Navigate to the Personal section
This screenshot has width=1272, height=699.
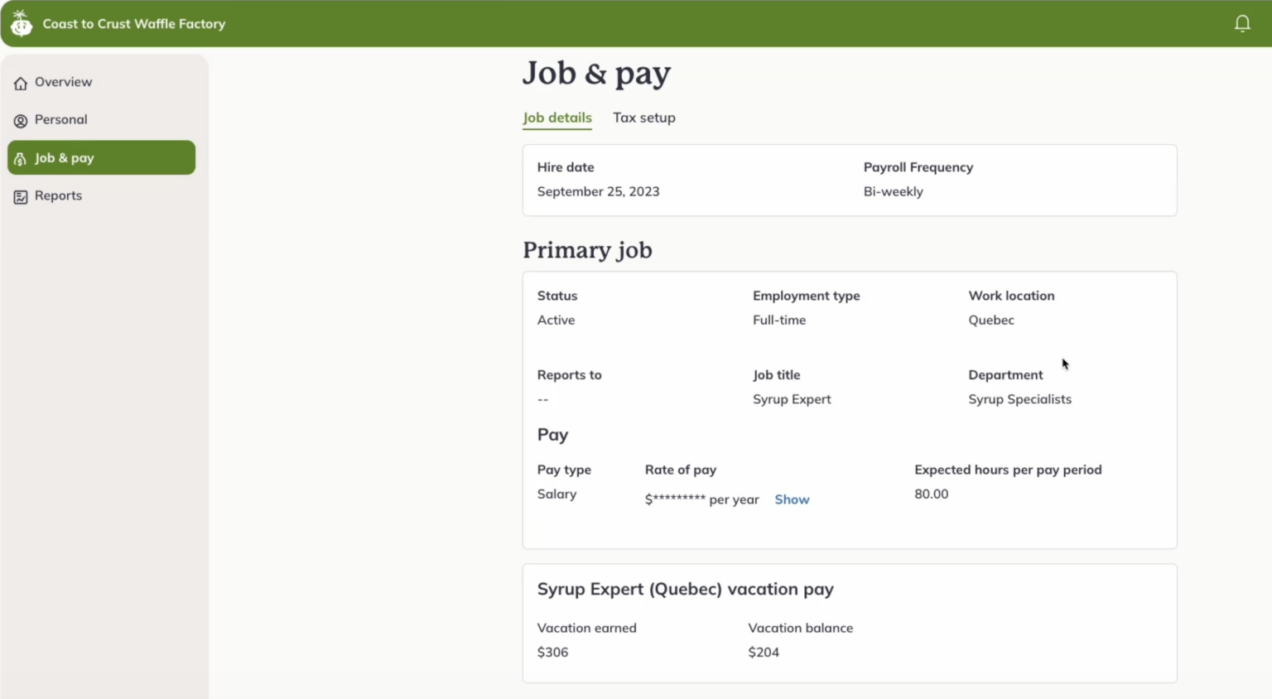[x=60, y=119]
